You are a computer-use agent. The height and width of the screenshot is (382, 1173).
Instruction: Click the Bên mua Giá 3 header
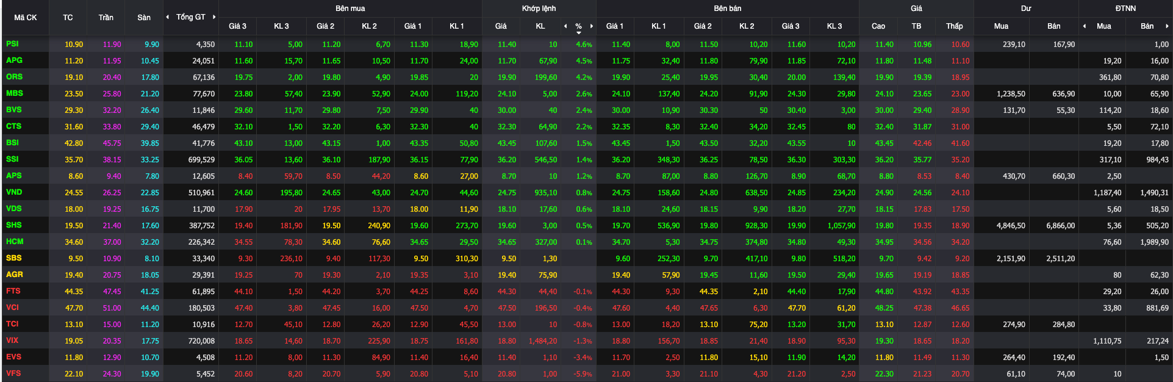pyautogui.click(x=237, y=26)
